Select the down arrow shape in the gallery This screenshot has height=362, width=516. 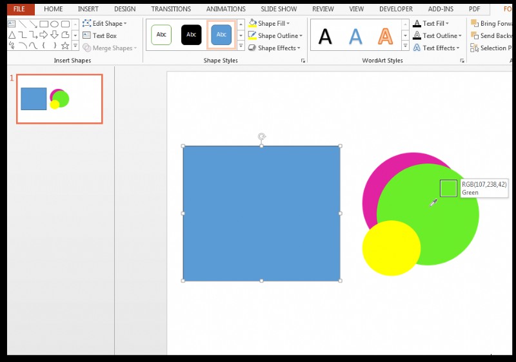pos(55,35)
